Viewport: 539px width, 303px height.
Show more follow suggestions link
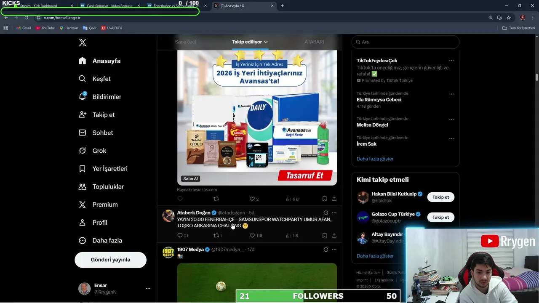click(375, 256)
